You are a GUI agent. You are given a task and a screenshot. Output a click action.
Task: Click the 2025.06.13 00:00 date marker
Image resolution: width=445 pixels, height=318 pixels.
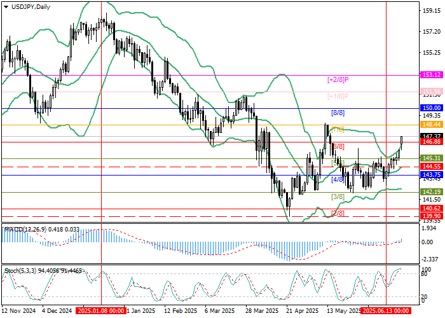(386, 311)
